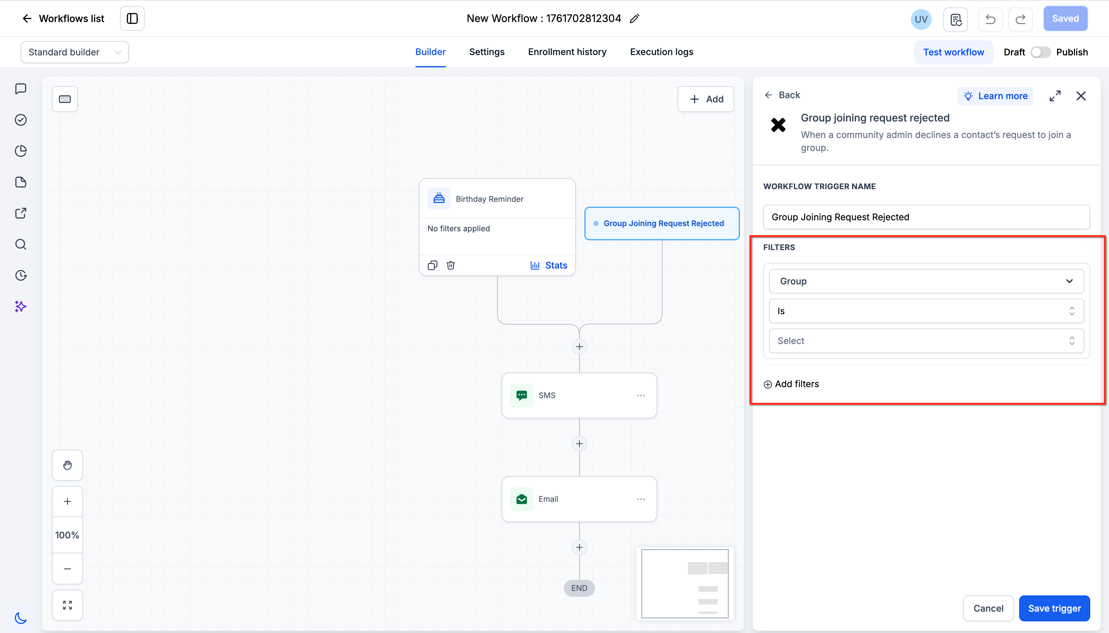The width and height of the screenshot is (1109, 633).
Task: Click Test workflow button
Action: pos(954,52)
